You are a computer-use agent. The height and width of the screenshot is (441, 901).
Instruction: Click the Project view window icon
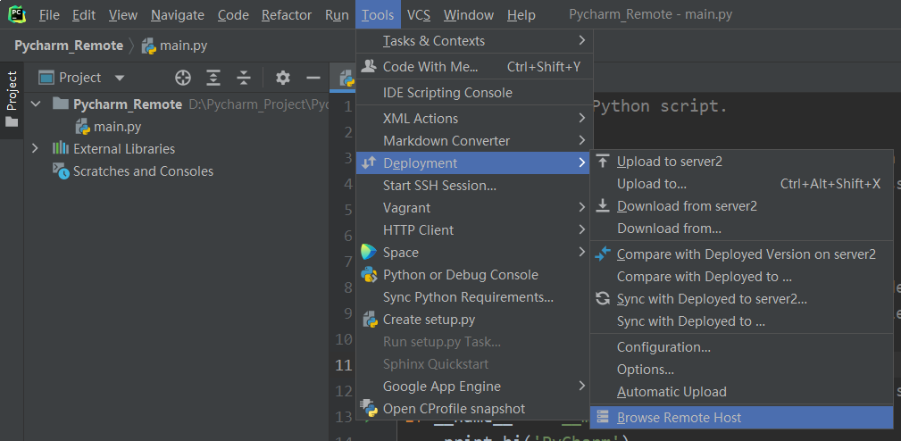(46, 78)
